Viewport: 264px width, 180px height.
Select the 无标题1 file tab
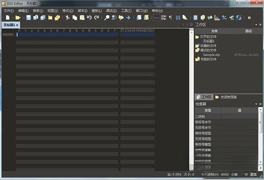point(9,25)
